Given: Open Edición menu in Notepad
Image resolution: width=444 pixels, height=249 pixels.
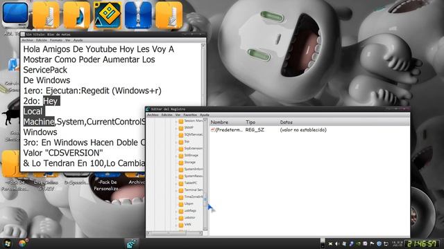Looking at the screenshot, I should (x=42, y=40).
